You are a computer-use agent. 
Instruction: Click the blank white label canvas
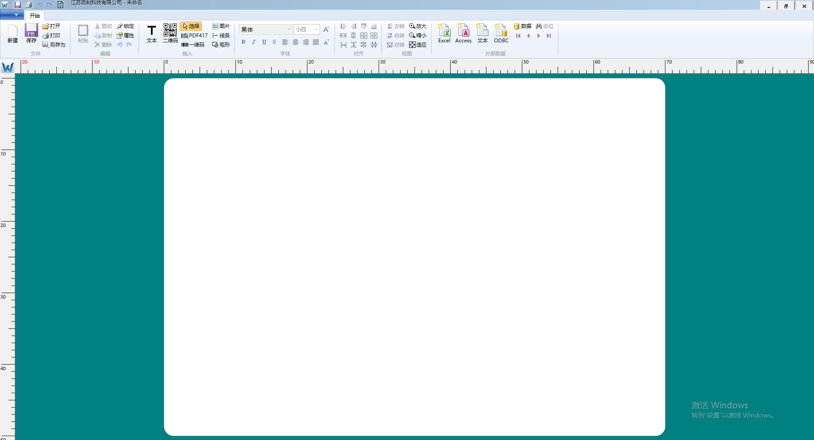[414, 257]
